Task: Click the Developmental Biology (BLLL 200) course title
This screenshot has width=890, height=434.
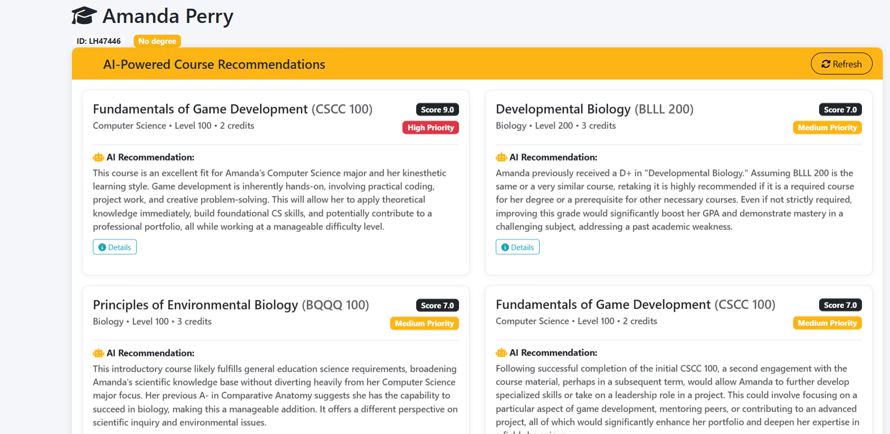Action: pos(594,109)
